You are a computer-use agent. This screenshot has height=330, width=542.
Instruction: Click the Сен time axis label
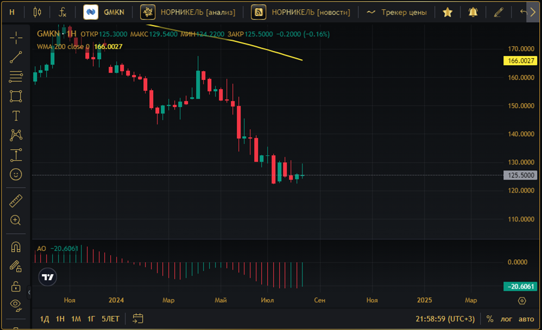319,300
